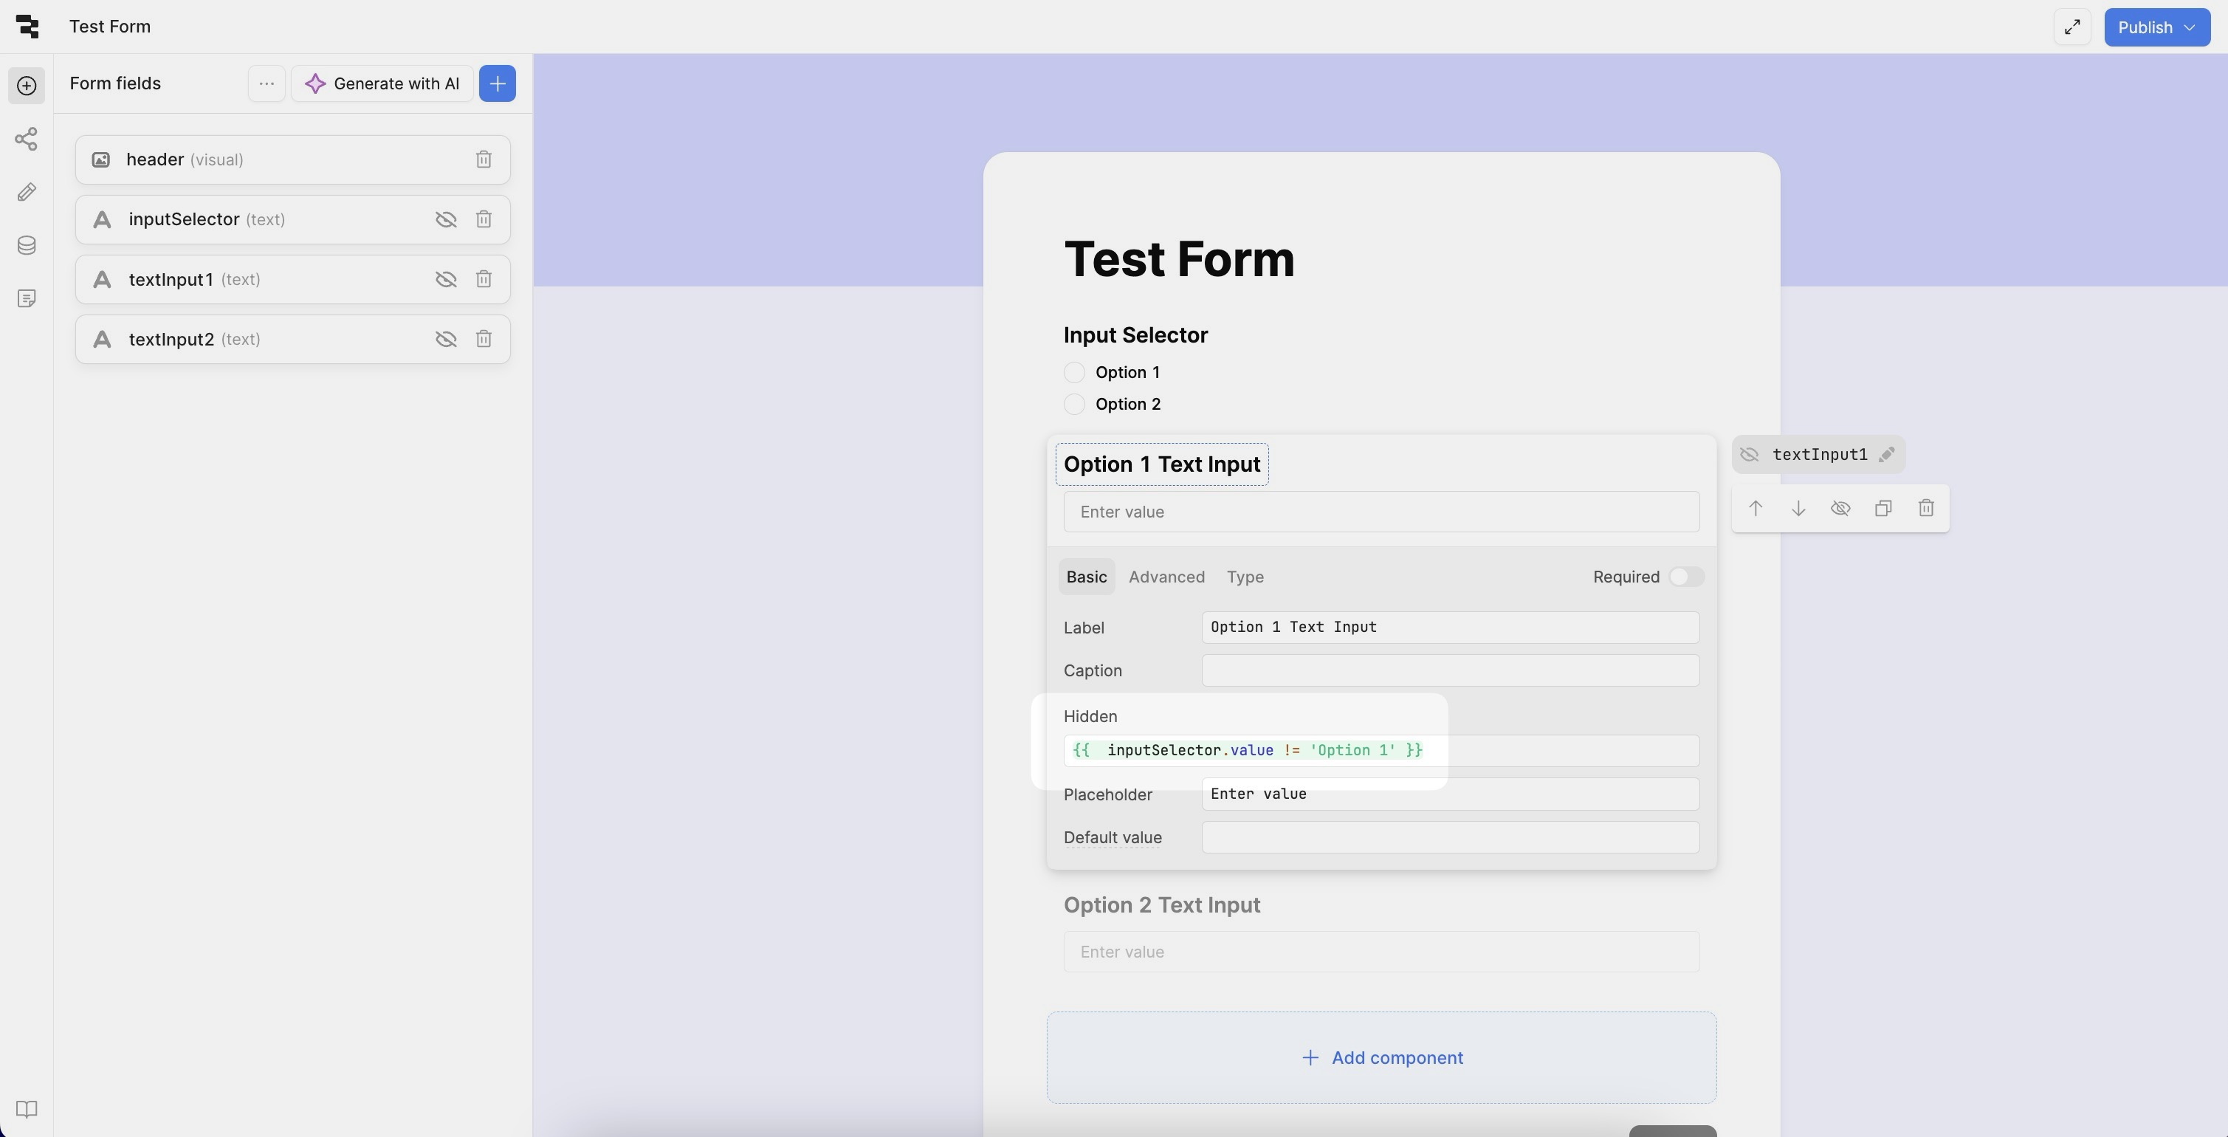
Task: Select the Option 1 radio button
Action: (1074, 373)
